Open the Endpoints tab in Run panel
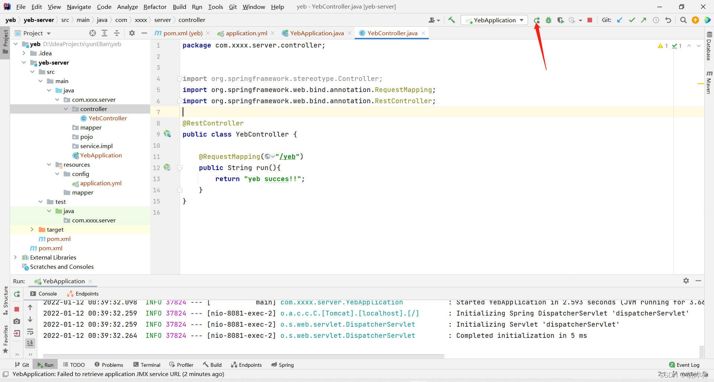Viewport: 714px width, 382px height. tap(83, 294)
